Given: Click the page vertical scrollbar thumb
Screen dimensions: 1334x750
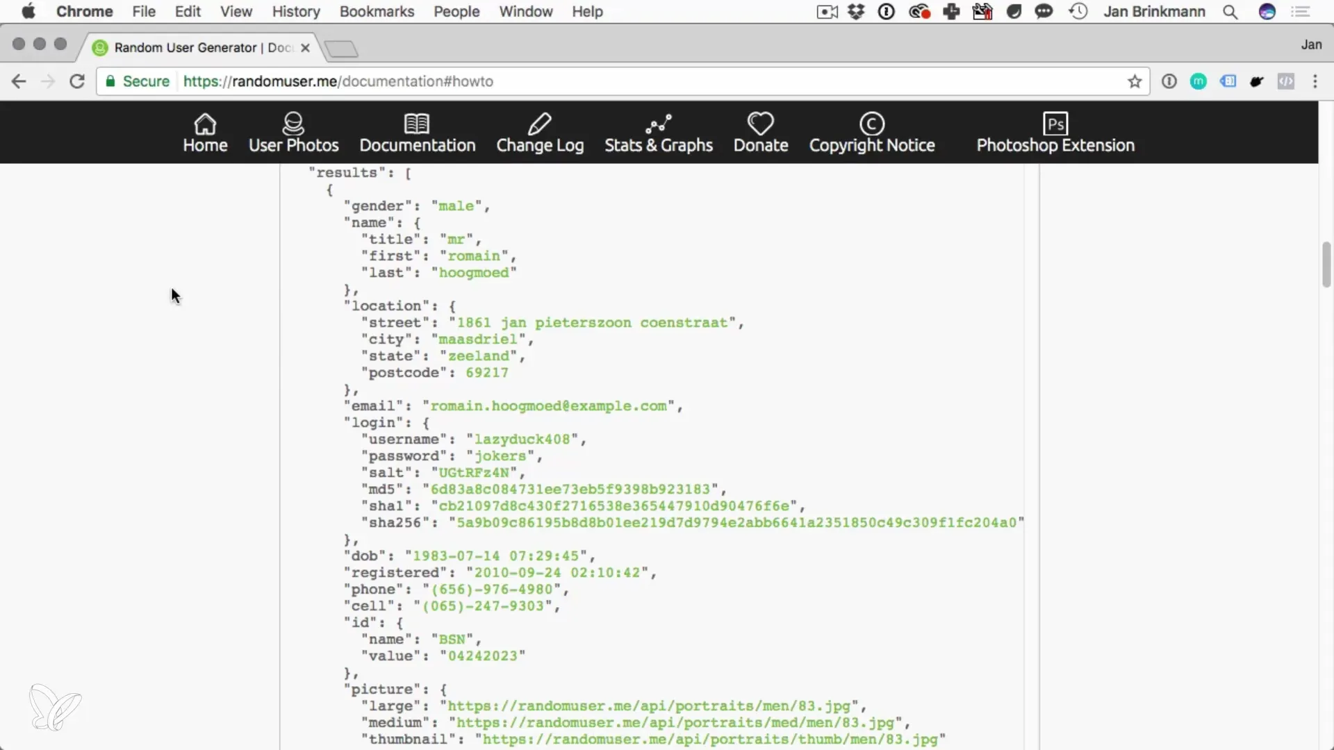Looking at the screenshot, I should point(1326,264).
